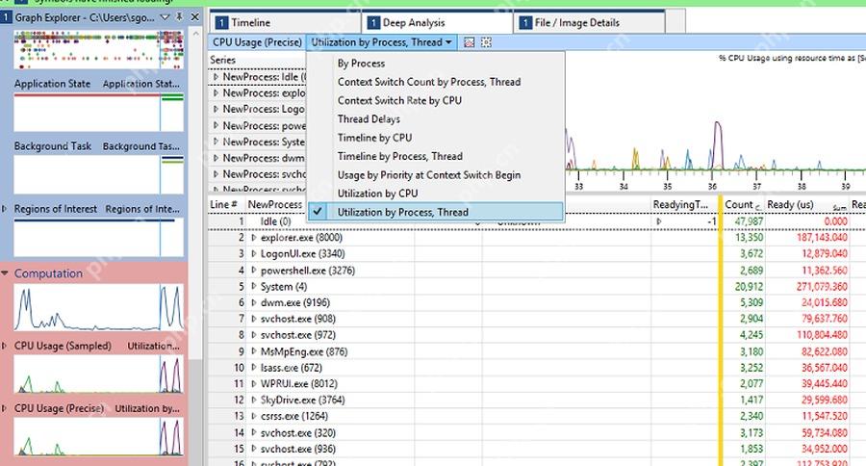This screenshot has width=866, height=466.
Task: Select Idle (0) row text
Action: [x=275, y=221]
